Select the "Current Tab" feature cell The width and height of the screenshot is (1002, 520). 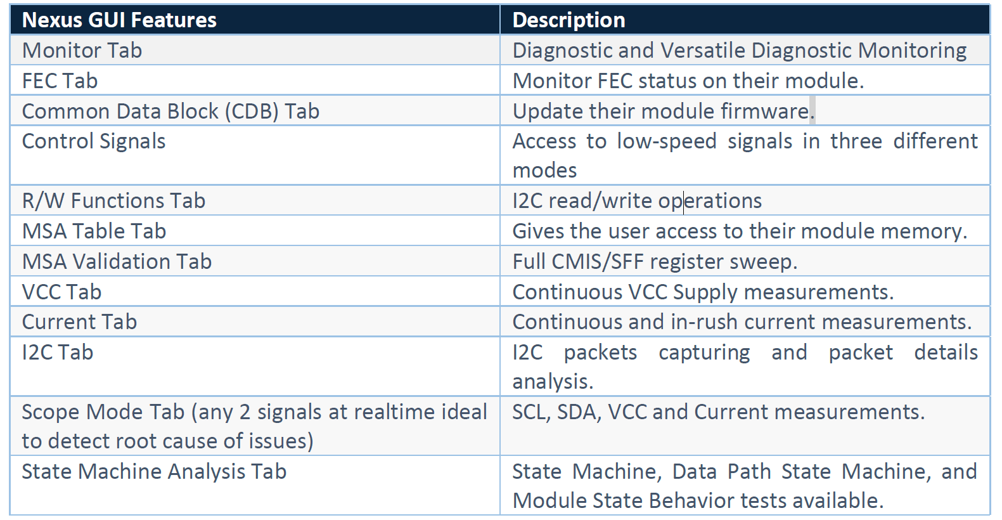click(79, 322)
